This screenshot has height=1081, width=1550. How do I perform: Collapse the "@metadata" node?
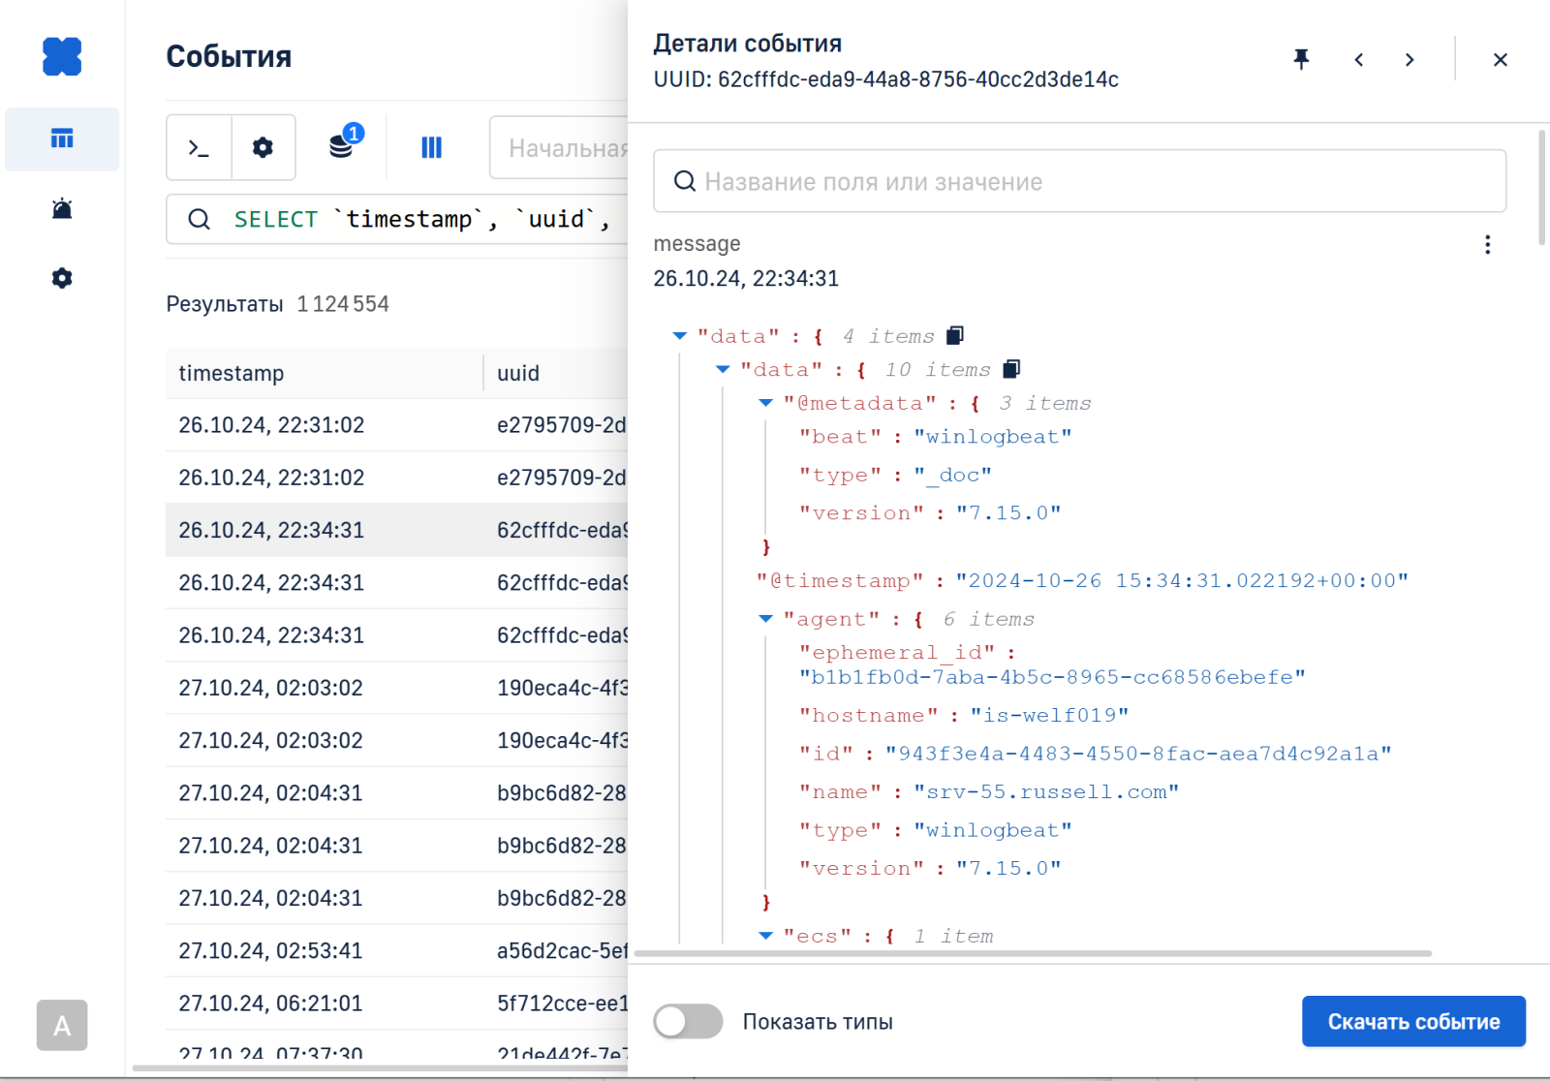click(765, 403)
